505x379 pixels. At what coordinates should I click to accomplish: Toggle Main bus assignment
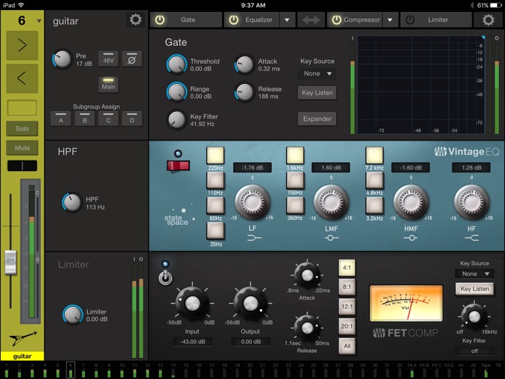pos(108,85)
